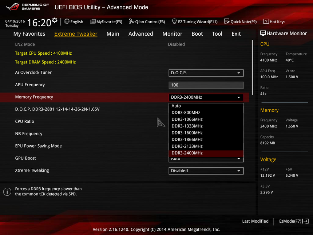Go to the Boot tab
The height and width of the screenshot is (235, 313).
point(197,34)
